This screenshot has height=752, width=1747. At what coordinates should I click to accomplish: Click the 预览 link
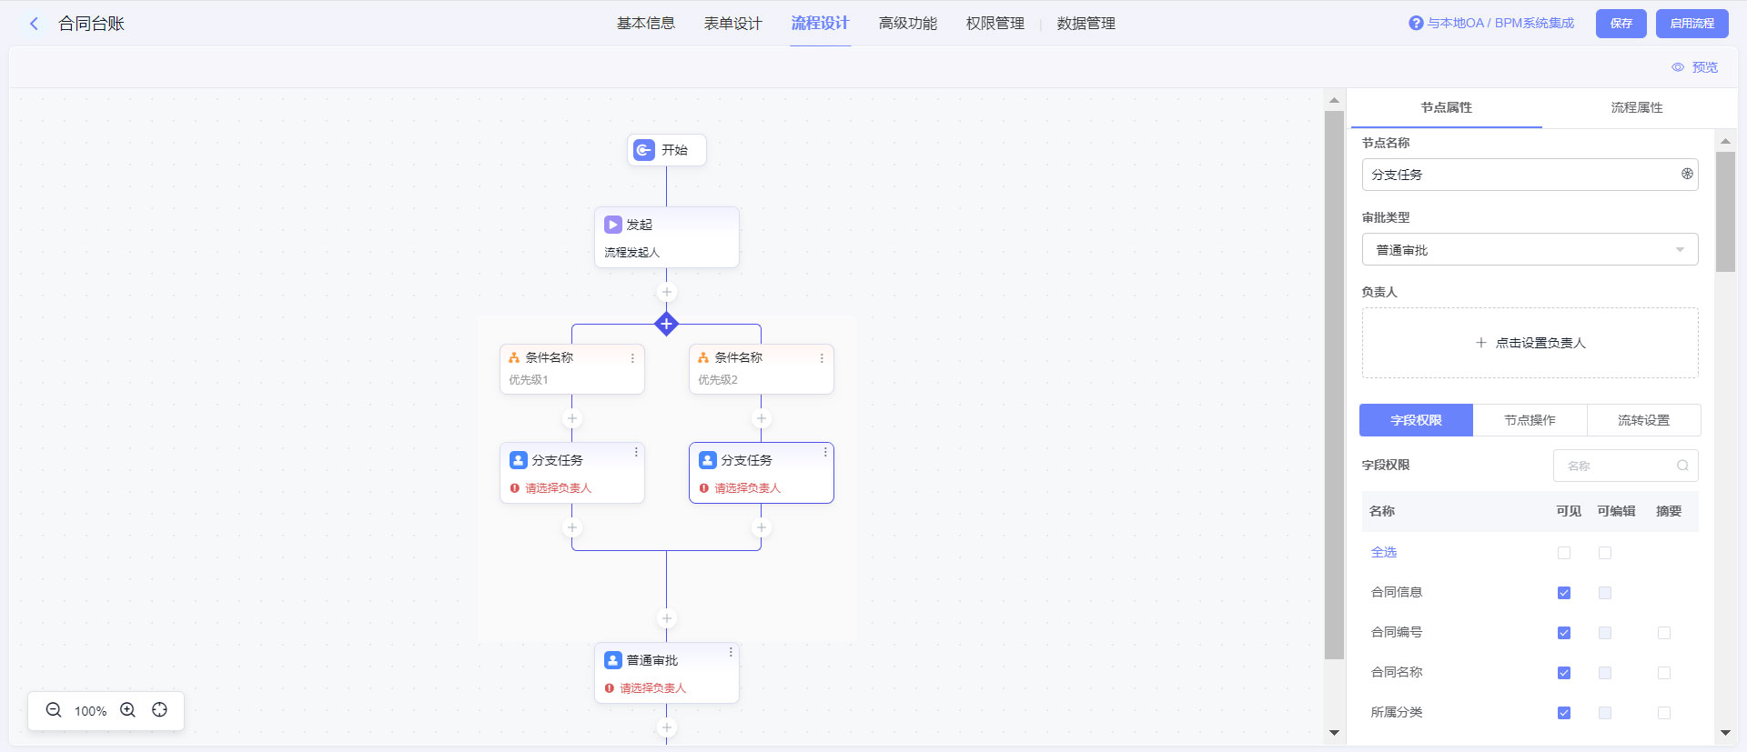pos(1695,67)
